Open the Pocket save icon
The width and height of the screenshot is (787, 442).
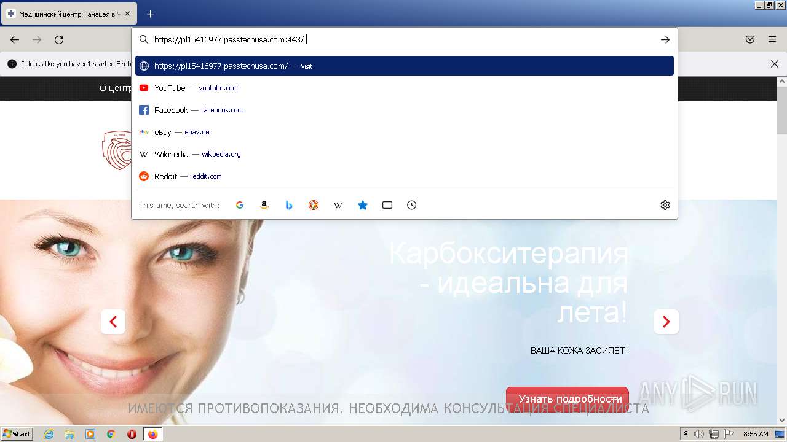750,39
